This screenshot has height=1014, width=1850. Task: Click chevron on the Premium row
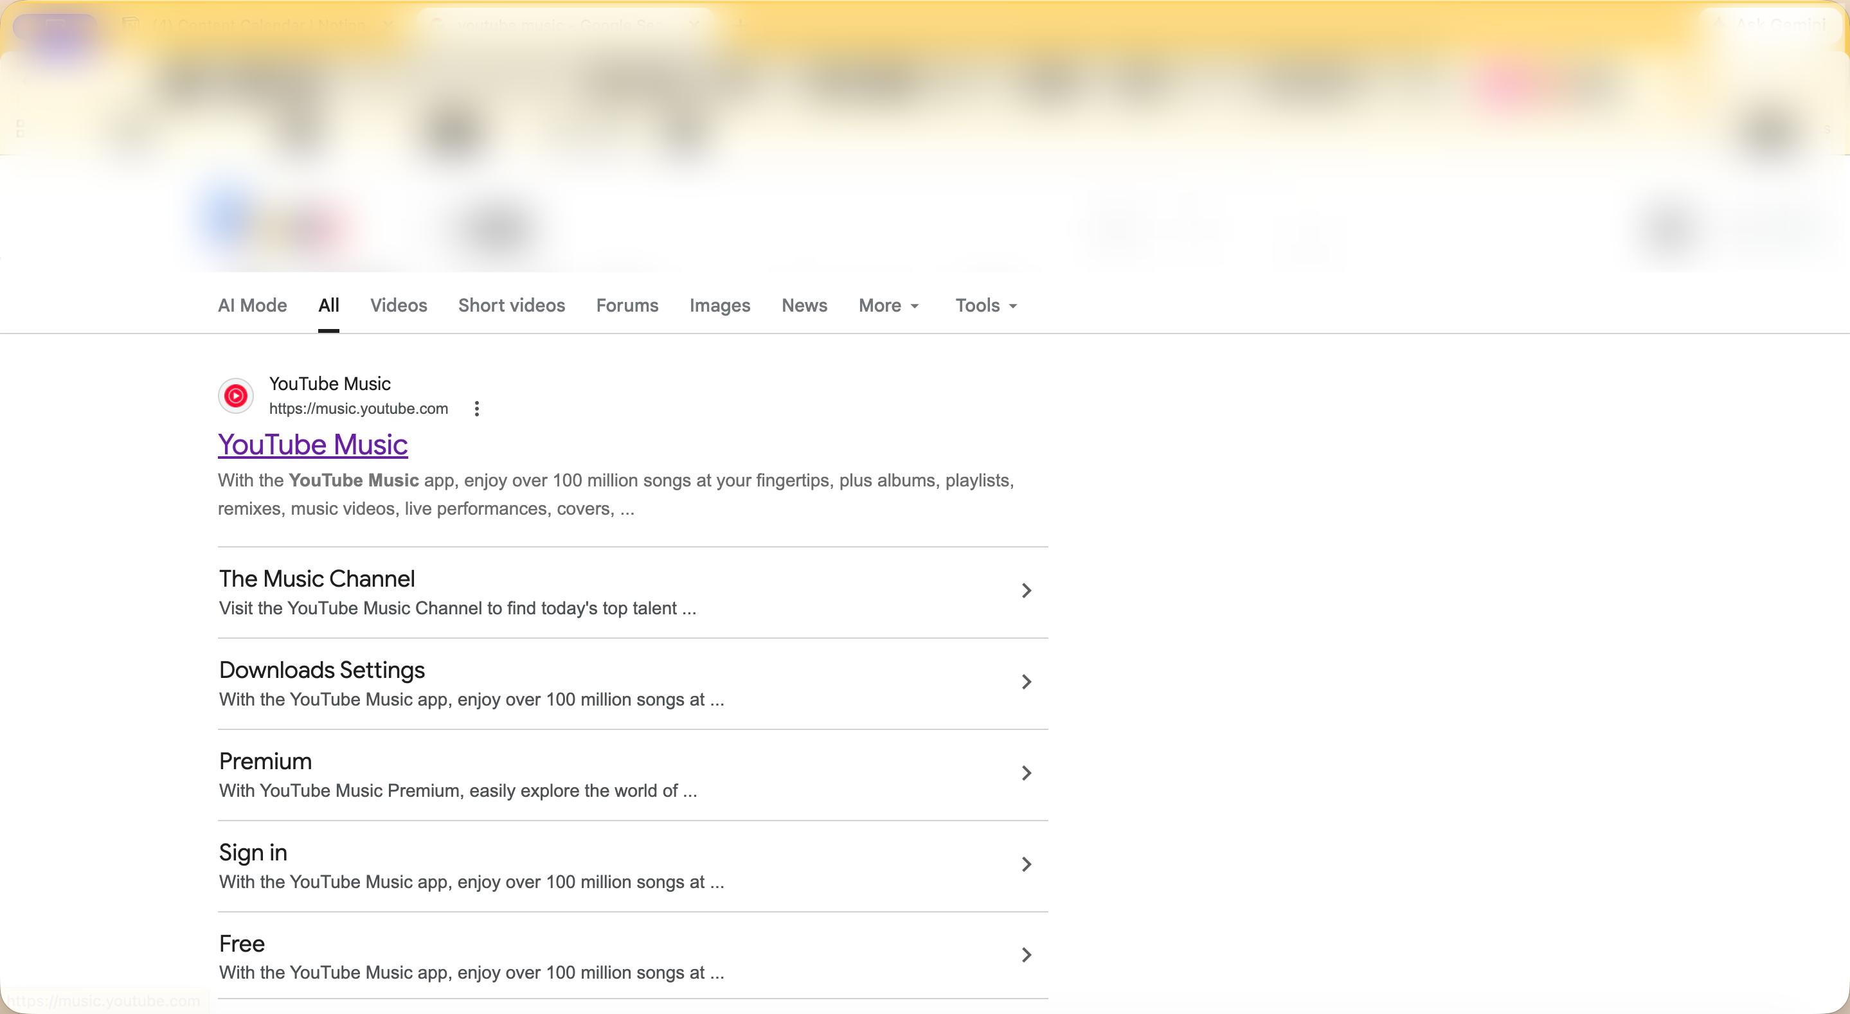click(1027, 772)
